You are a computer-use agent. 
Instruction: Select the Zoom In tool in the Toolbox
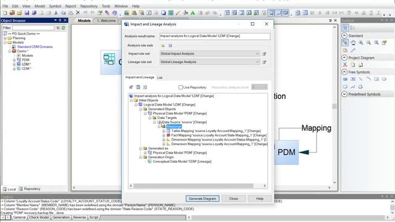[361, 43]
